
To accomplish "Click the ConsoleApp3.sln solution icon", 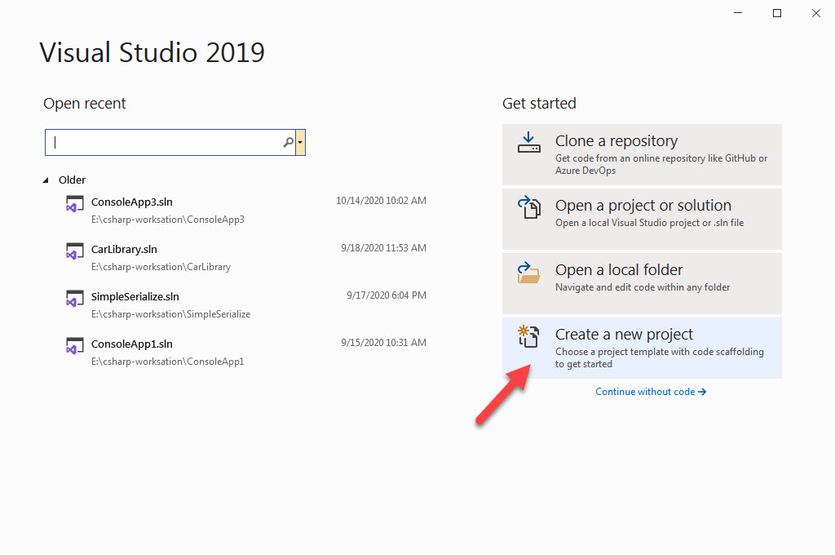I will (74, 204).
